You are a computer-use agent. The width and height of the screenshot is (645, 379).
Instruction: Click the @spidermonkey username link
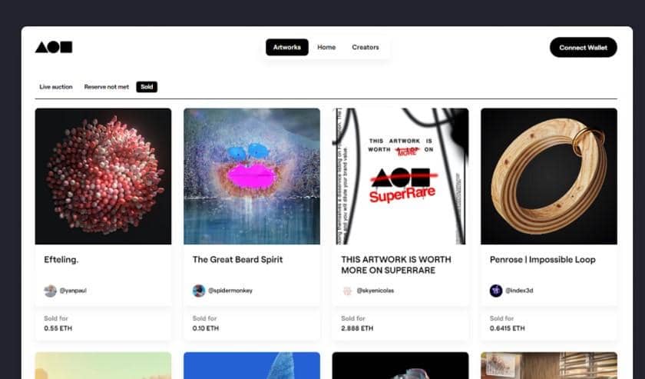tap(230, 291)
